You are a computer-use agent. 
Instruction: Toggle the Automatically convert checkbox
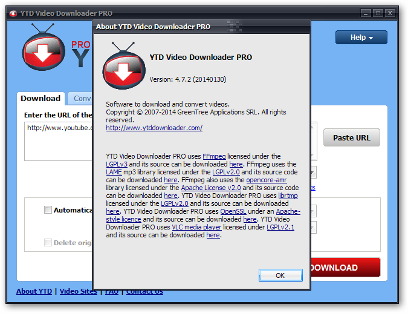point(48,210)
